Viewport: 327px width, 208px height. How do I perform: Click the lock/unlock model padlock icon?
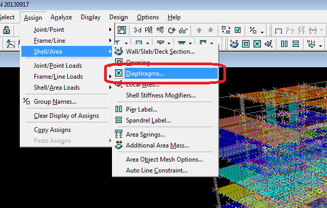point(6,30)
